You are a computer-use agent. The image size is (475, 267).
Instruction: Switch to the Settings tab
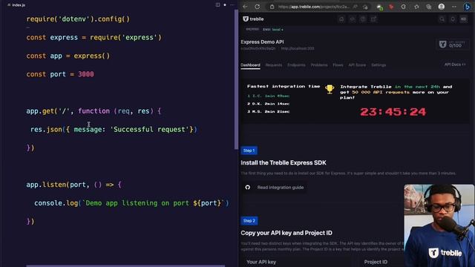coord(379,65)
